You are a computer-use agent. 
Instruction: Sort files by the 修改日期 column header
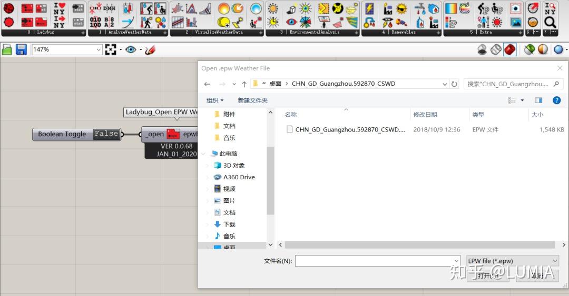click(425, 114)
